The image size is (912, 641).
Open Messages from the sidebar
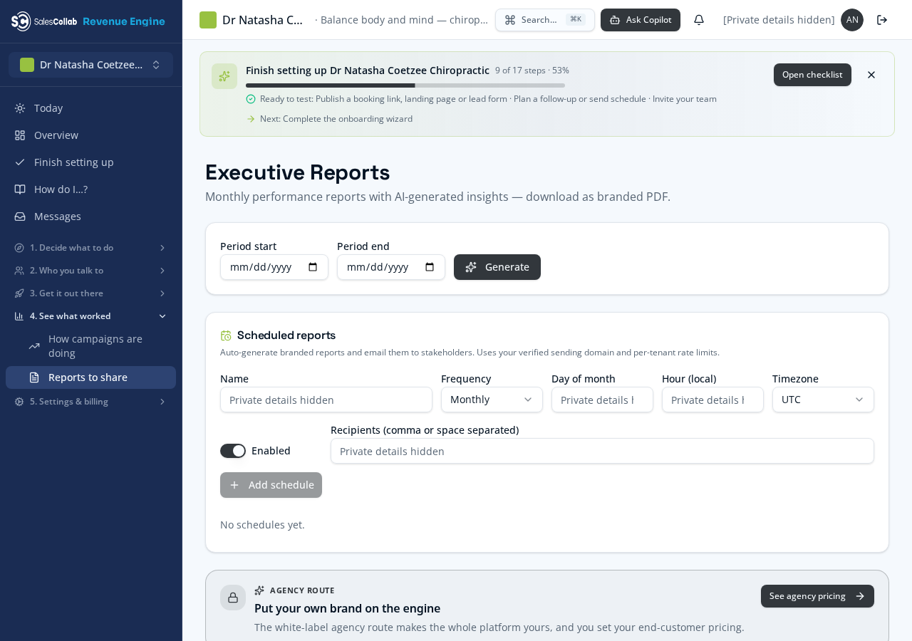[x=91, y=217]
